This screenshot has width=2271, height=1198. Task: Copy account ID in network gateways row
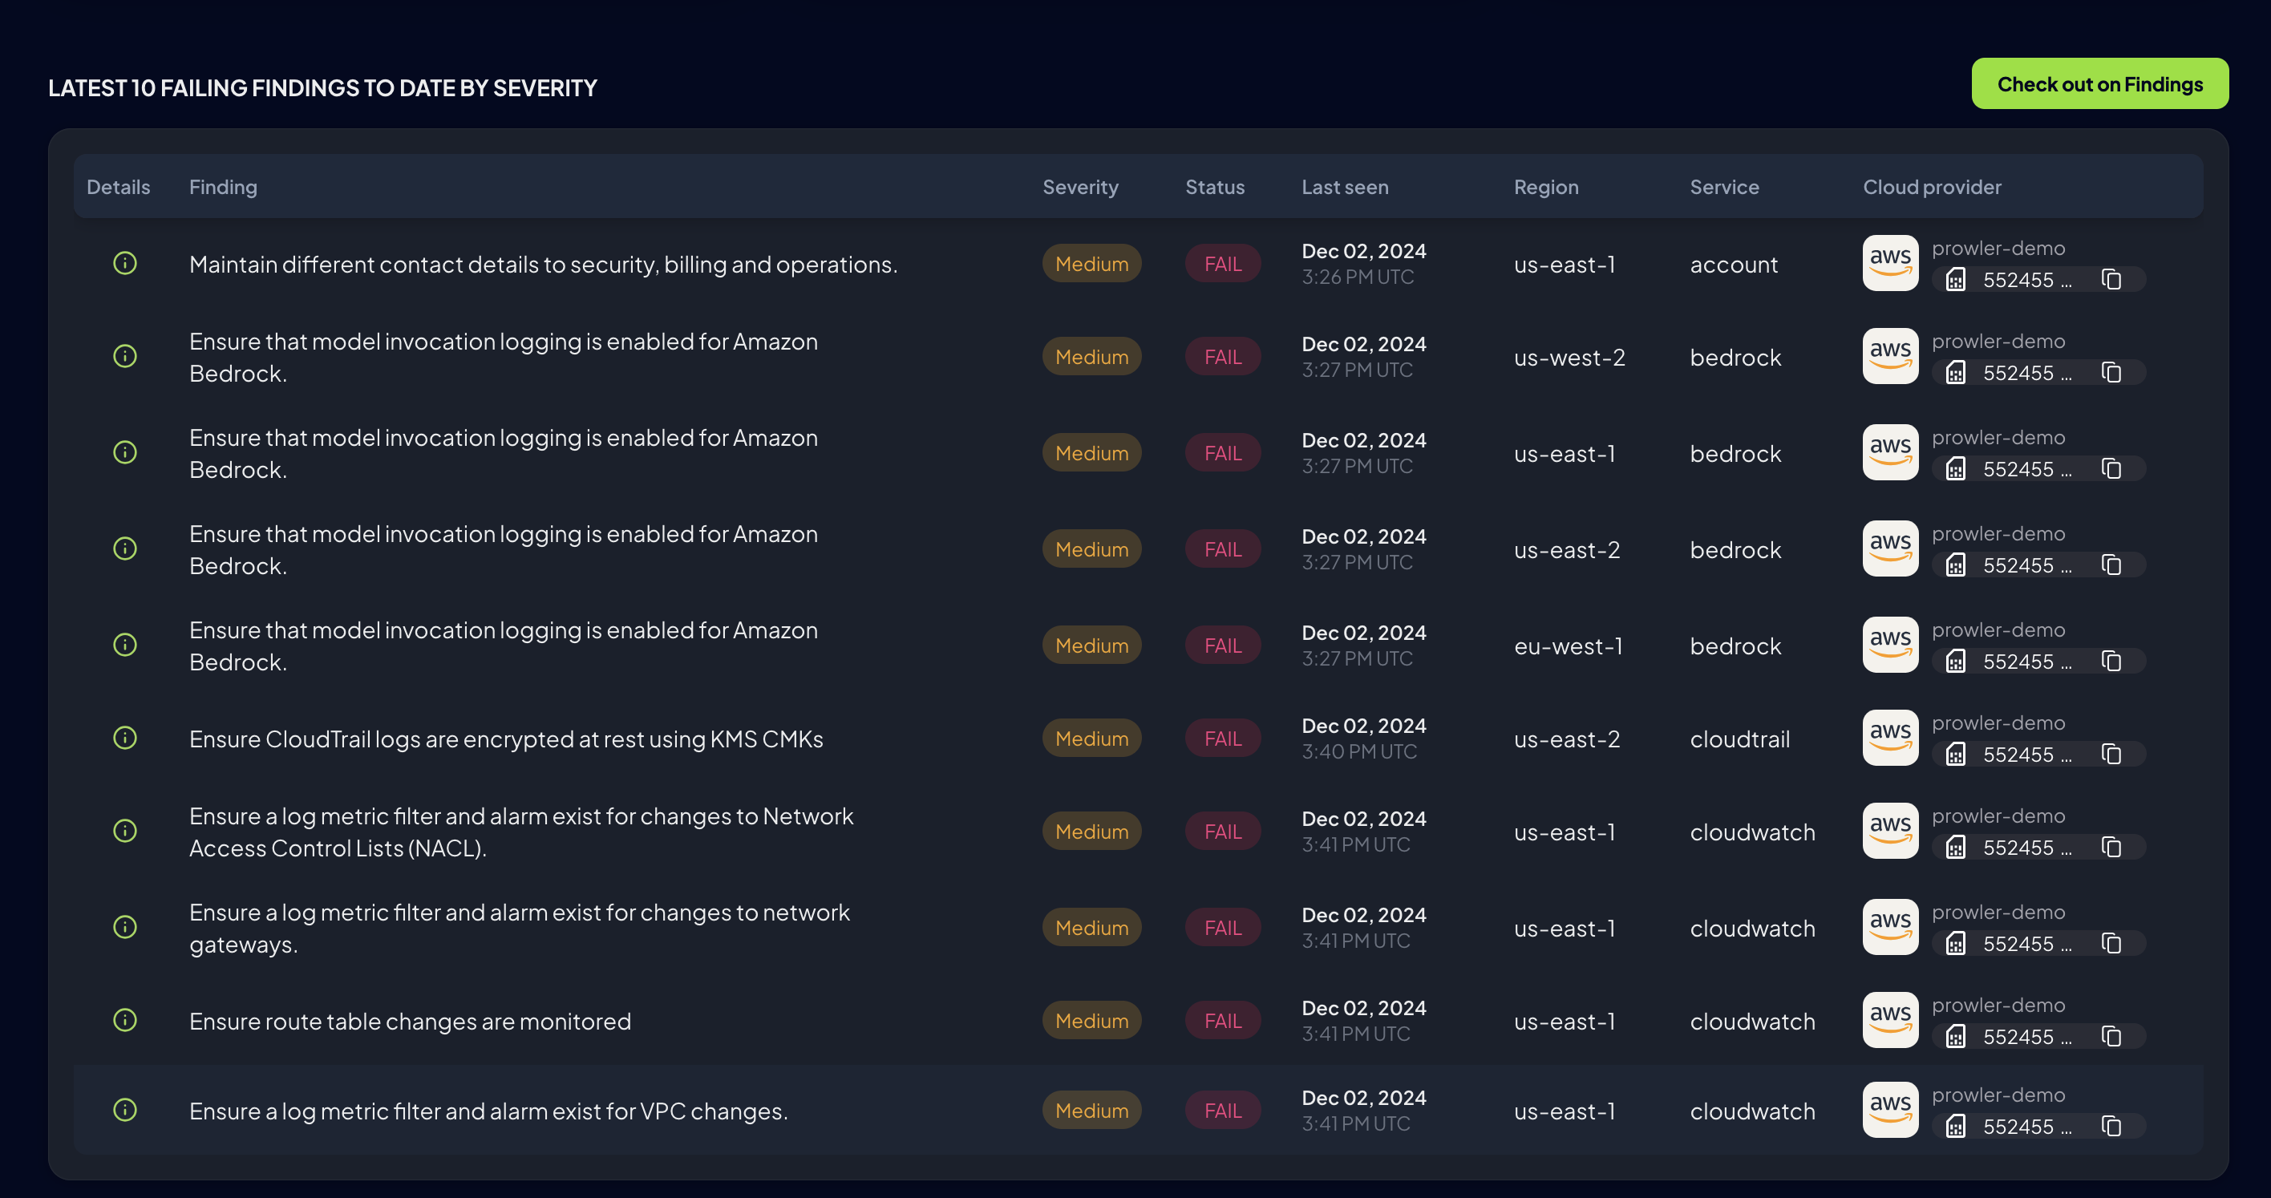tap(2111, 943)
